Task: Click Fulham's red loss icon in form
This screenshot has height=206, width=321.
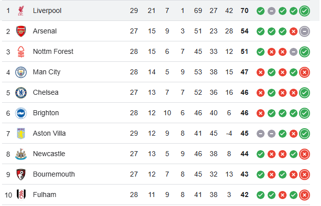Action: 283,195
